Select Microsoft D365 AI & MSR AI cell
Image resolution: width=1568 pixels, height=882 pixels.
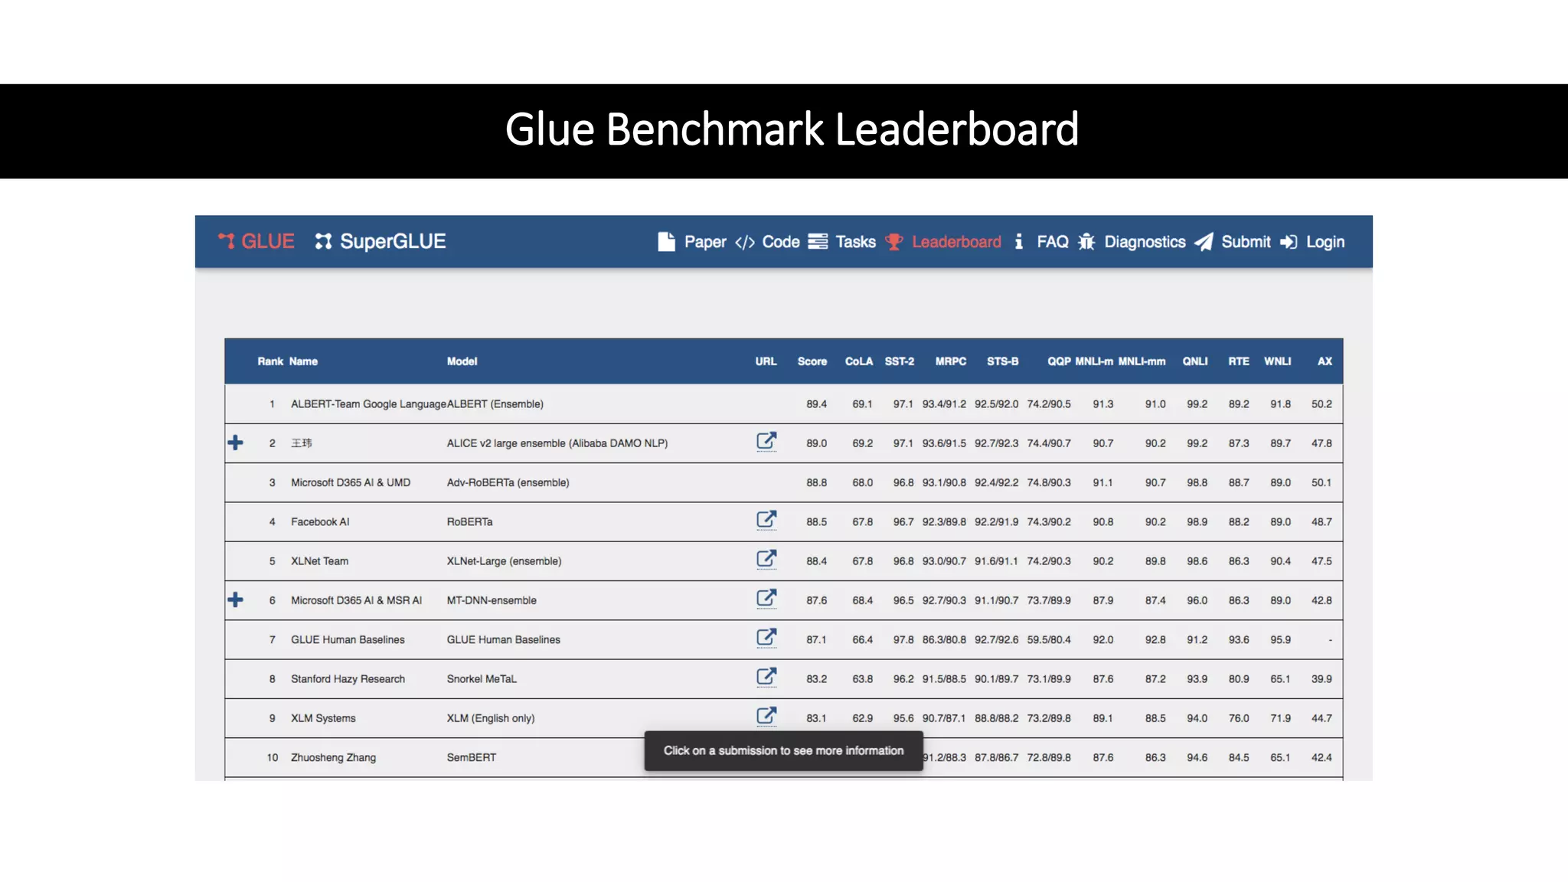pyautogui.click(x=356, y=600)
